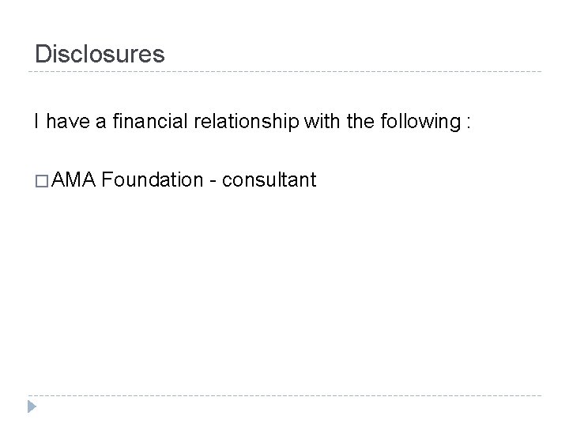Click the word "consultant"
The image size is (569, 427).
269,181
